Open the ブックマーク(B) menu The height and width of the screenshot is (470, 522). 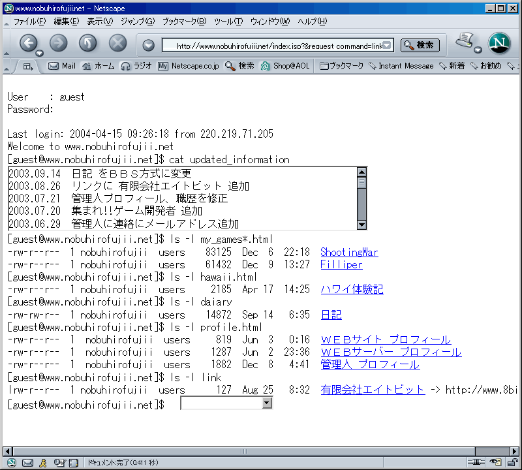184,22
